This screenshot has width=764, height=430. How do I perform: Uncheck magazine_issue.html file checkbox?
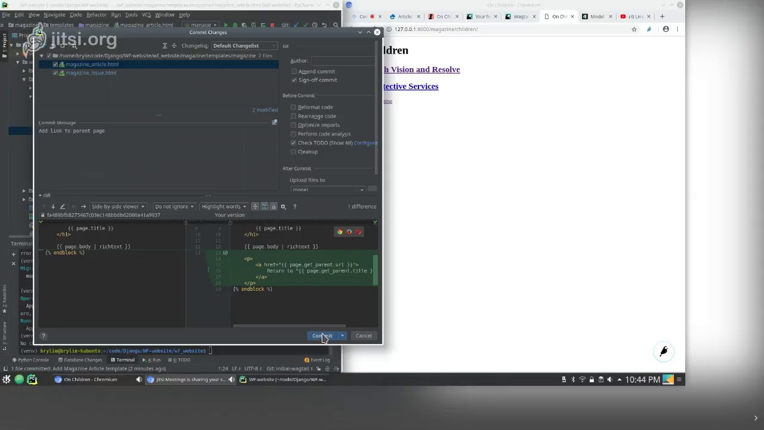[x=55, y=73]
